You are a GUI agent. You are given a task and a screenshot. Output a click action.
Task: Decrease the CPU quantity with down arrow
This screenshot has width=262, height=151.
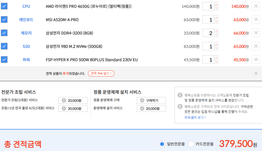216,8
